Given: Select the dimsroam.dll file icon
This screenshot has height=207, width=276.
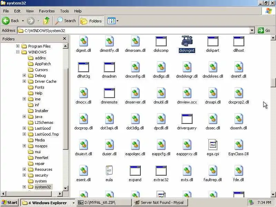Looking at the screenshot, I should click(x=135, y=41).
